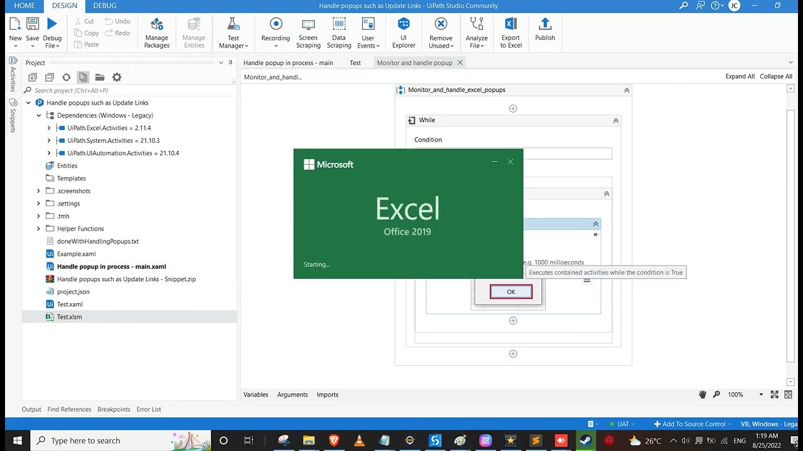
Task: Refresh the Project panel
Action: [x=66, y=77]
